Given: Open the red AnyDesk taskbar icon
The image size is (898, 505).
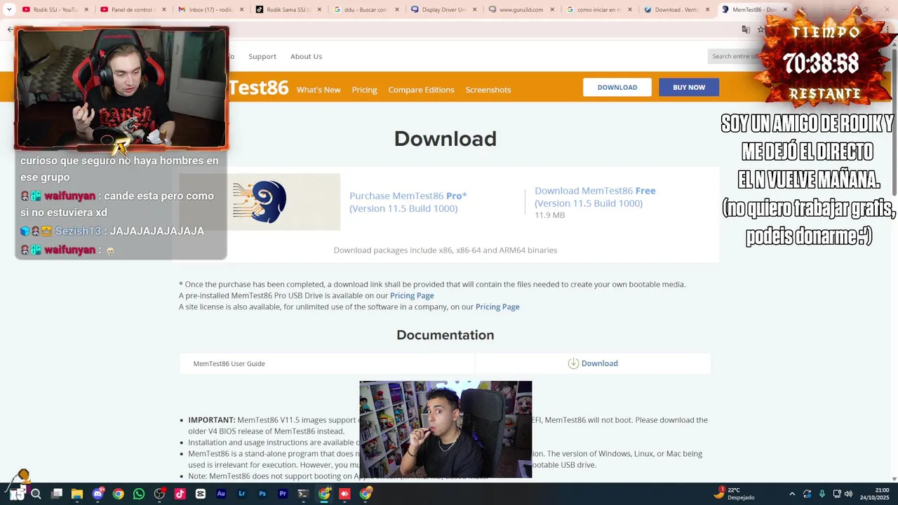Looking at the screenshot, I should tap(344, 494).
